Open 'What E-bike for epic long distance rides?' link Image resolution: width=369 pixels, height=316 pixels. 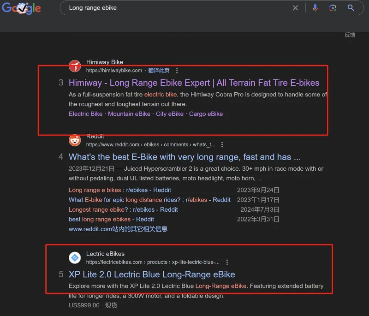click(x=149, y=200)
